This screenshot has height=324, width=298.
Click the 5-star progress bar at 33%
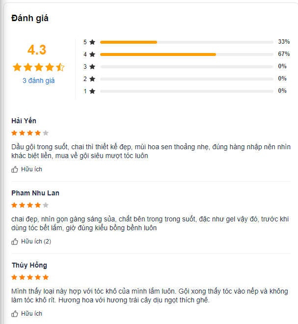tap(187, 42)
